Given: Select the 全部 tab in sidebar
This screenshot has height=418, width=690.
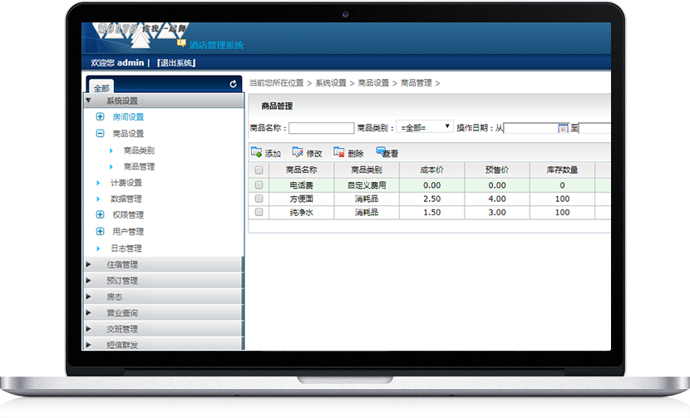Looking at the screenshot, I should click(101, 87).
